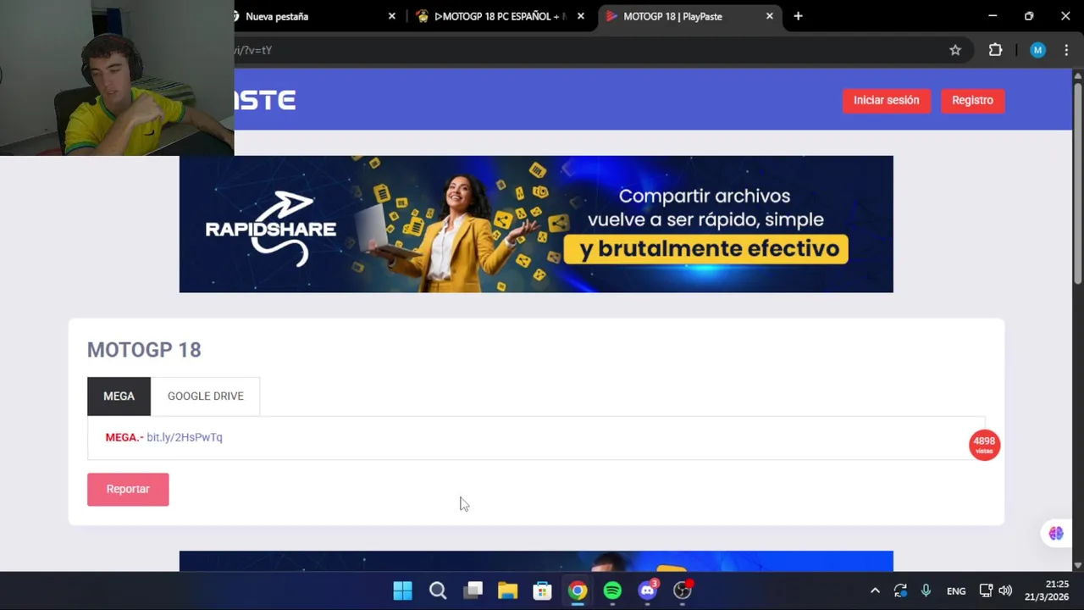
Task: Click the second banner advertisement at the bottom
Action: [536, 561]
